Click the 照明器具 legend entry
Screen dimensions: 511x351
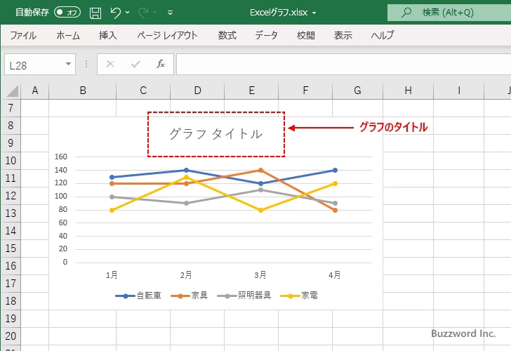[x=244, y=296]
